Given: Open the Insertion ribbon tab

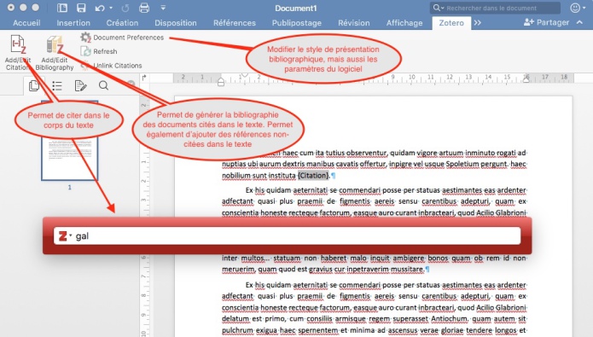Looking at the screenshot, I should click(x=73, y=23).
